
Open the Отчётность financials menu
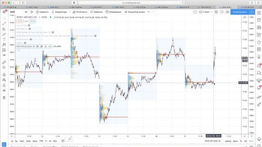pos(80,12)
